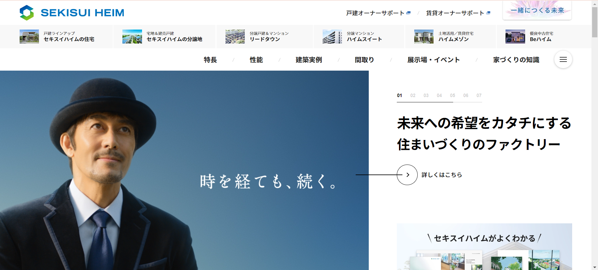This screenshot has width=598, height=270.
Task: Click external link icon beside 賃貸オーナーサポート
Action: coord(488,13)
